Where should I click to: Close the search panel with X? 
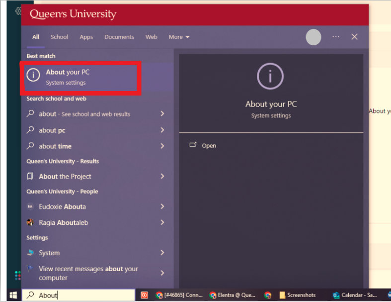point(354,37)
